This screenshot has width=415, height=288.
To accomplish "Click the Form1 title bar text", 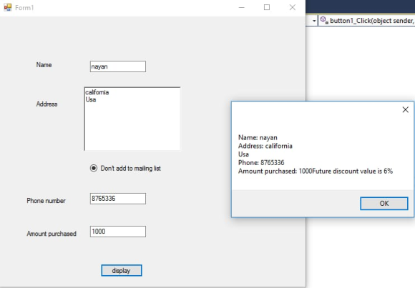I will [x=24, y=8].
